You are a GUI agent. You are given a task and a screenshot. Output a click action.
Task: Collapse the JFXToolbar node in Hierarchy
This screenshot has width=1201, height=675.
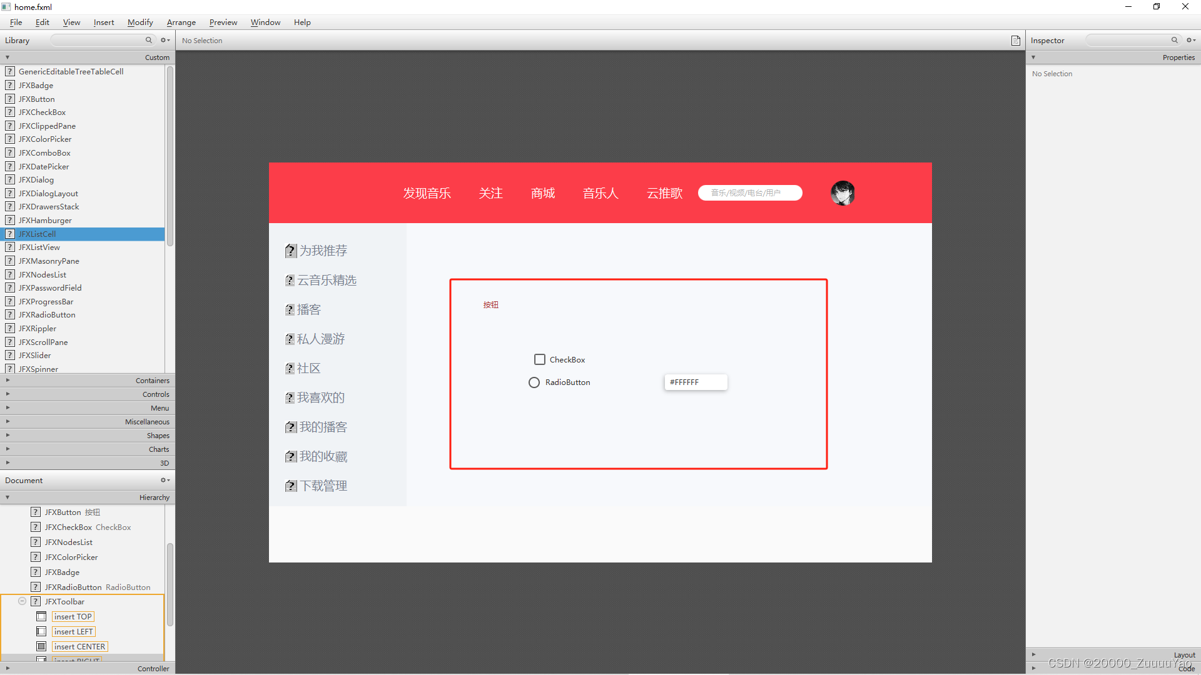point(22,601)
